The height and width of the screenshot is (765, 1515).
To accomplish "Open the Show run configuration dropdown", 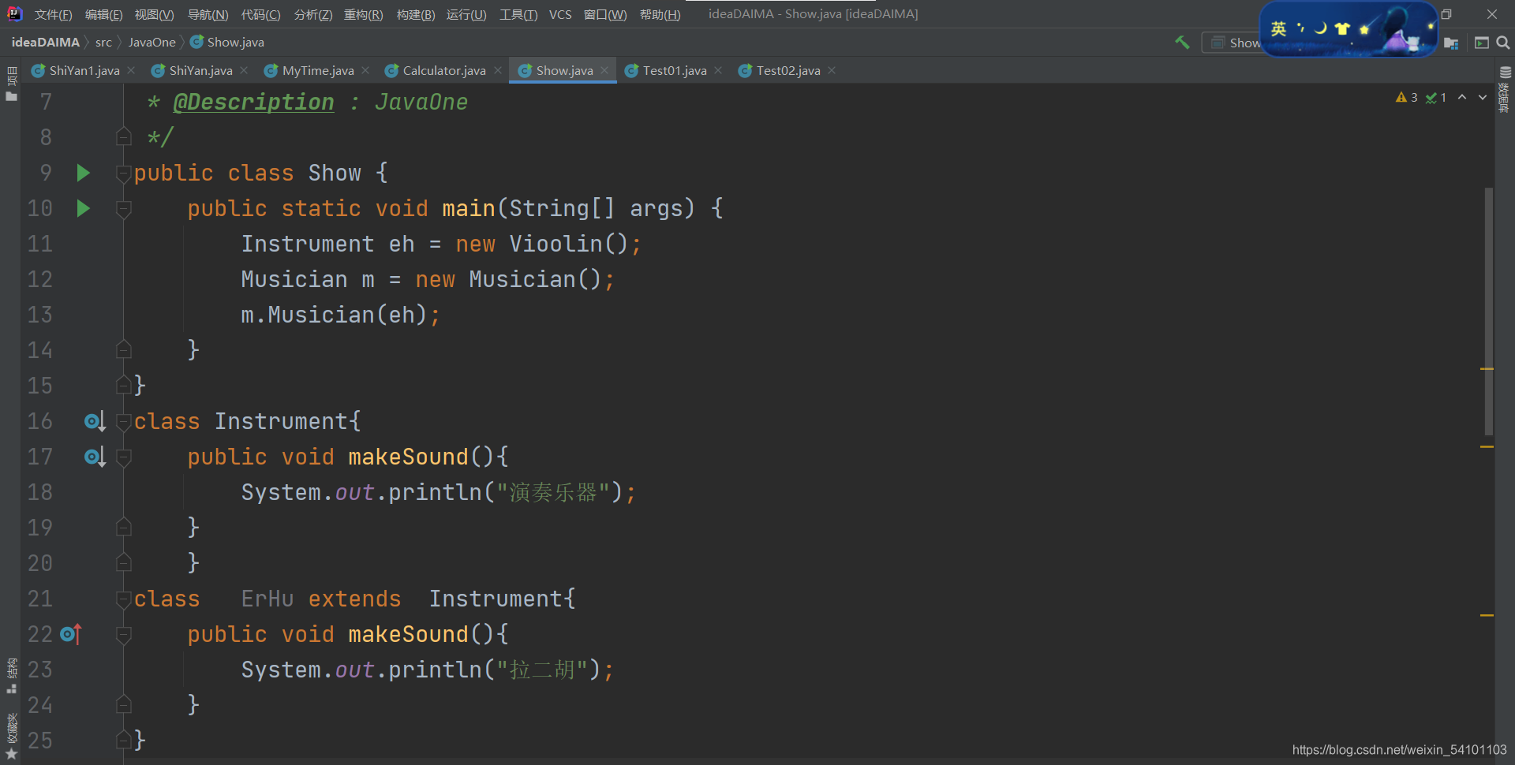I will point(1233,43).
